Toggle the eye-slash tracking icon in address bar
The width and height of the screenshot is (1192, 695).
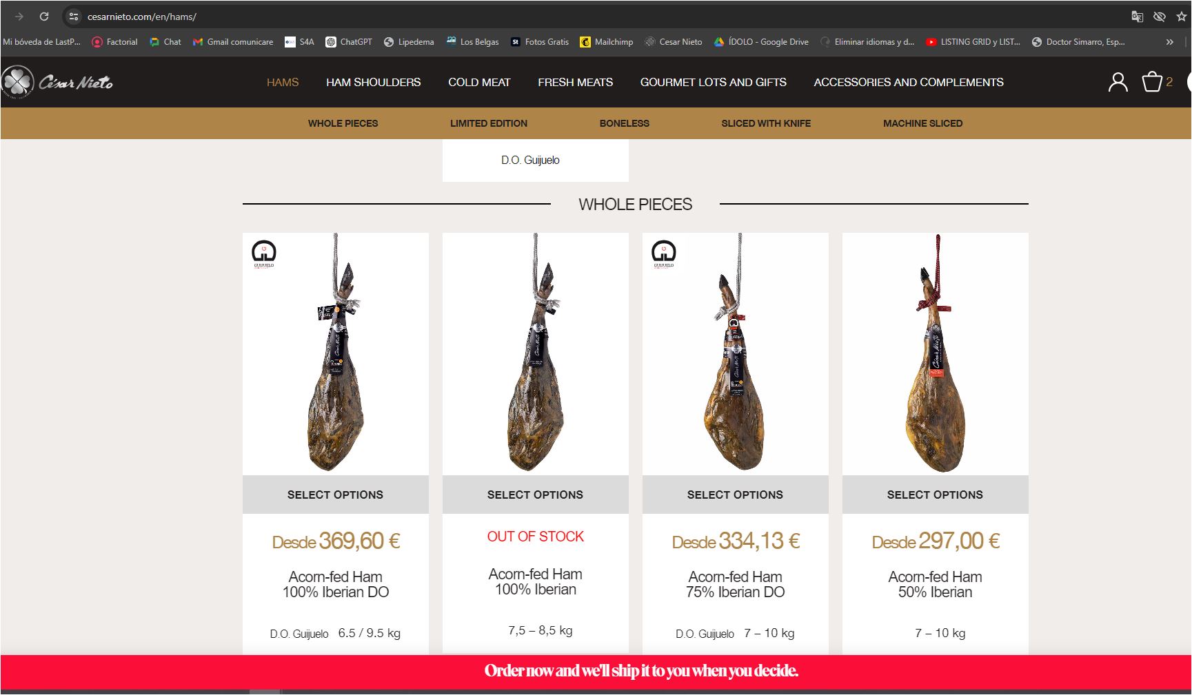click(1160, 17)
